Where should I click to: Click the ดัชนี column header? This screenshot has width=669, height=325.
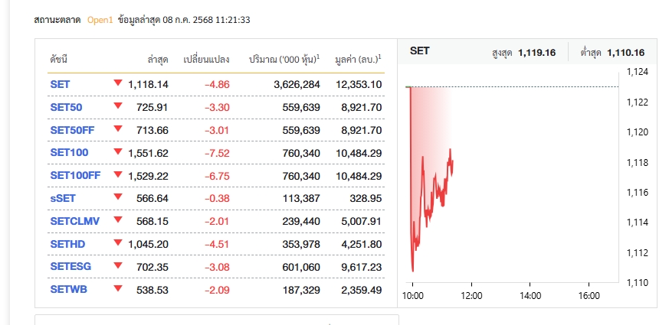coord(59,59)
